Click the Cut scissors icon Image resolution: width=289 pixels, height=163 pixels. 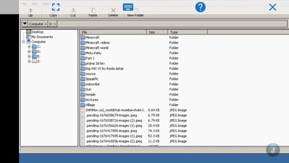73,10
